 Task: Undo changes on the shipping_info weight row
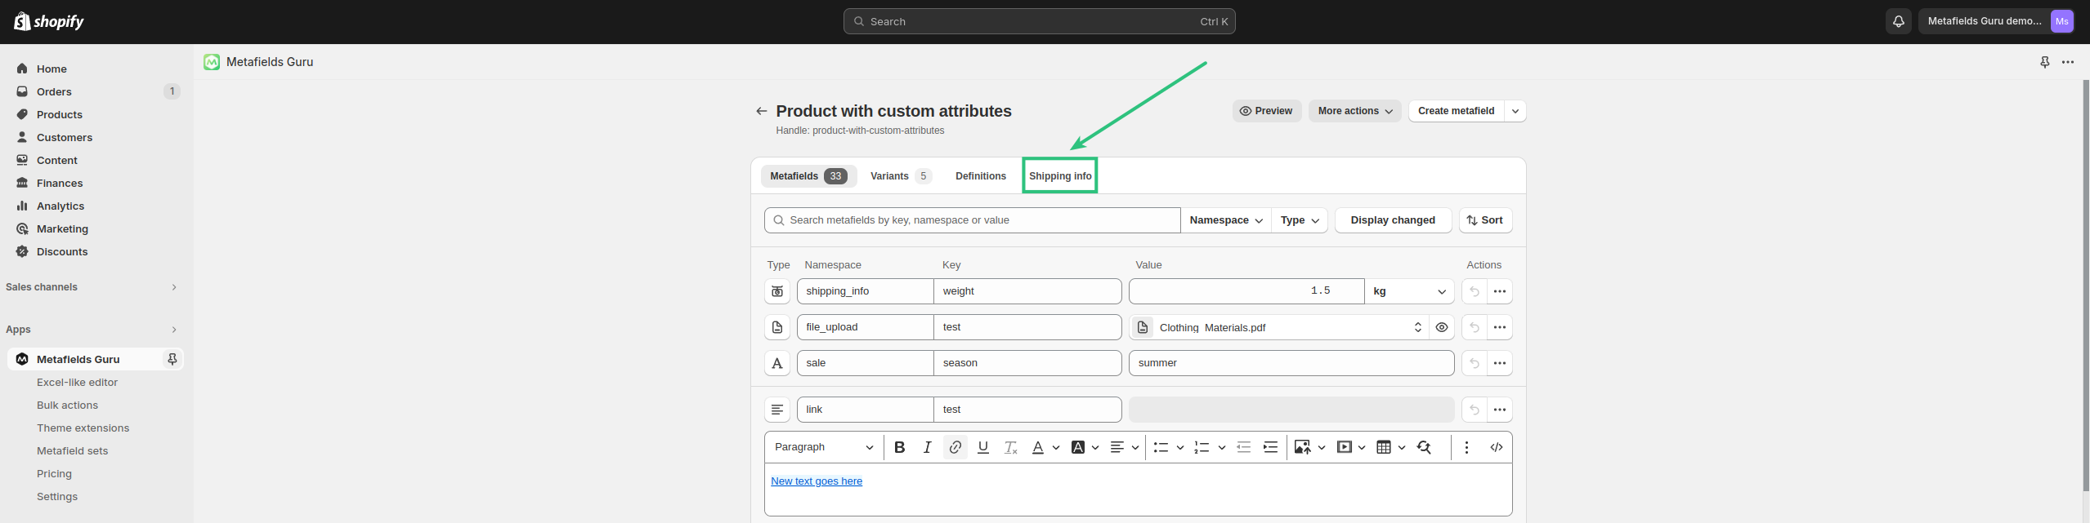pos(1474,291)
